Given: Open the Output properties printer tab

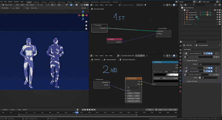Looking at the screenshot, I should tap(180, 53).
